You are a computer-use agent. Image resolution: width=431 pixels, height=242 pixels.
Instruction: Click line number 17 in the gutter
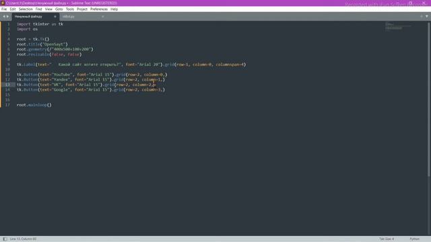7,105
